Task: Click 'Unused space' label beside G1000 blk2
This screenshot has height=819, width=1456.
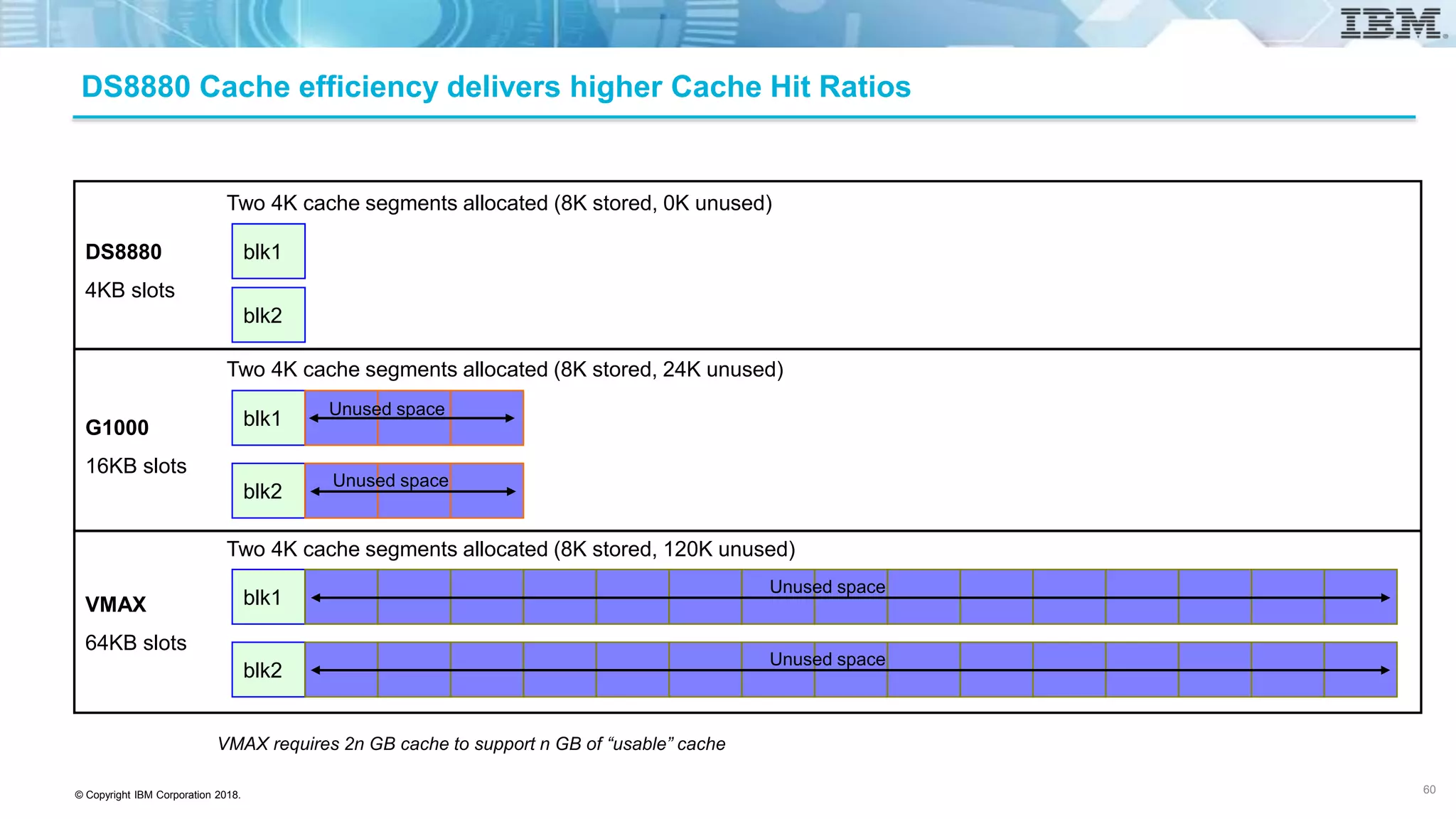Action: pos(390,481)
